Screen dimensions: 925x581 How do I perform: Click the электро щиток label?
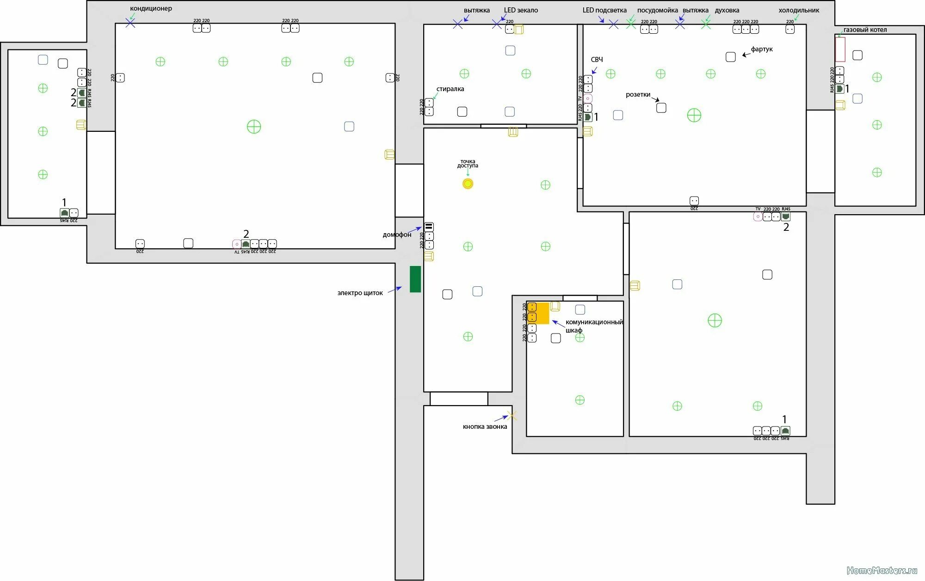360,293
